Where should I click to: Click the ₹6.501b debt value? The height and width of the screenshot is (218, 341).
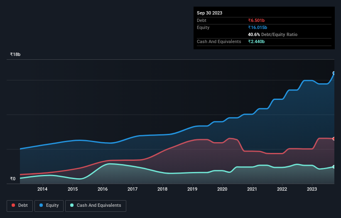256,20
